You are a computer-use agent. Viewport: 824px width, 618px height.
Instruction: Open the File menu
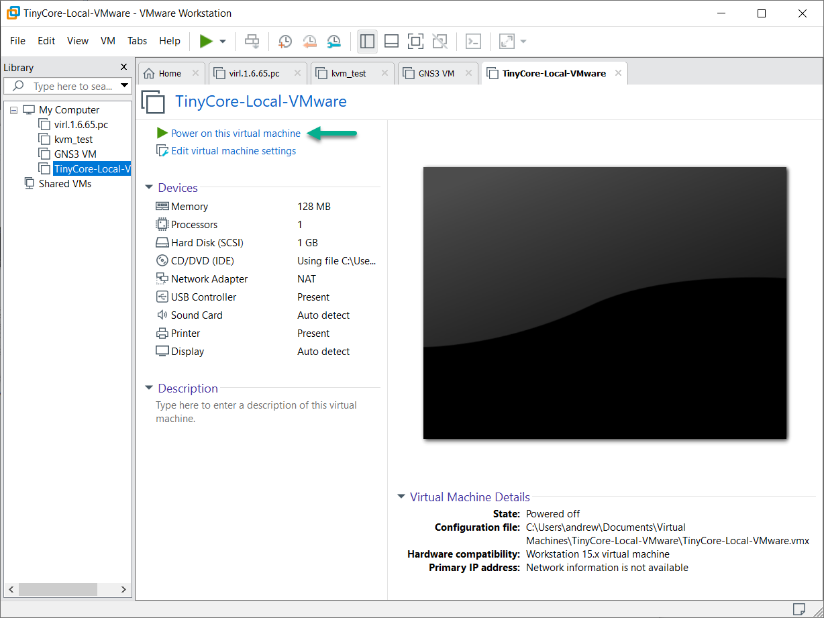click(x=18, y=41)
